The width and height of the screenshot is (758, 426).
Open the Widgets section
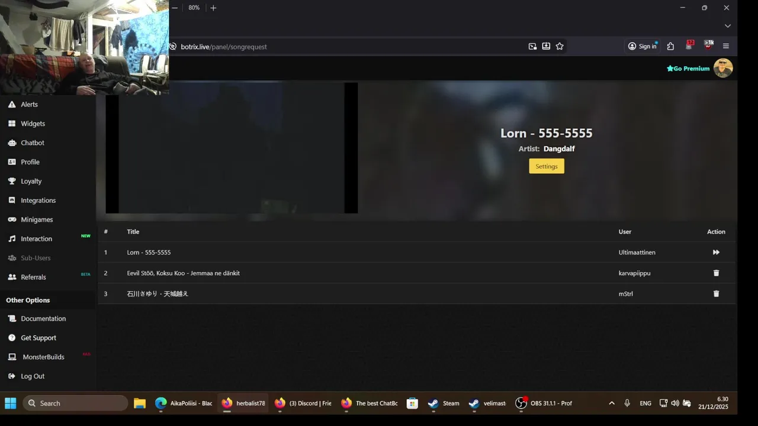click(x=33, y=124)
